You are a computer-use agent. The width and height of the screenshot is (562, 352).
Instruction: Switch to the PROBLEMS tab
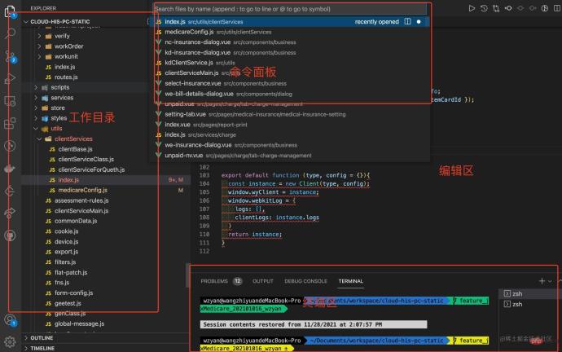pos(214,281)
